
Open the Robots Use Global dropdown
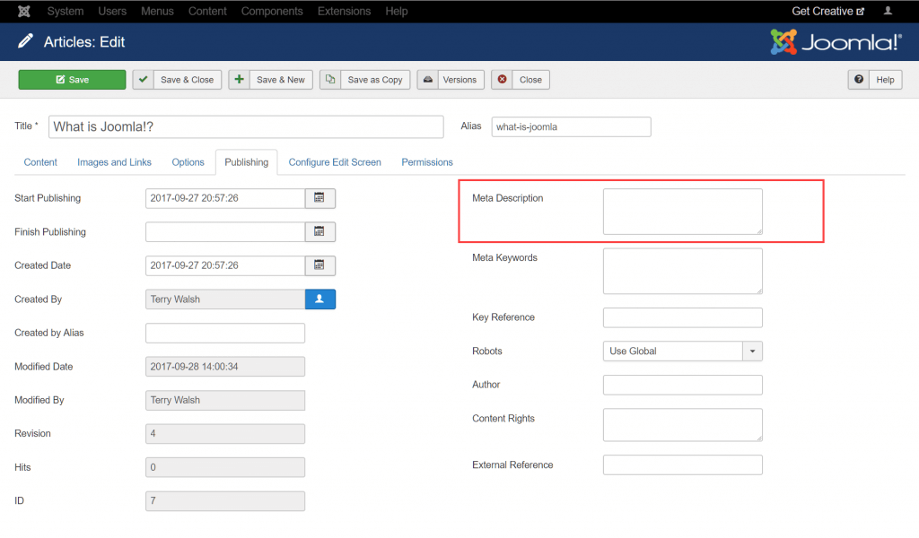(x=751, y=351)
